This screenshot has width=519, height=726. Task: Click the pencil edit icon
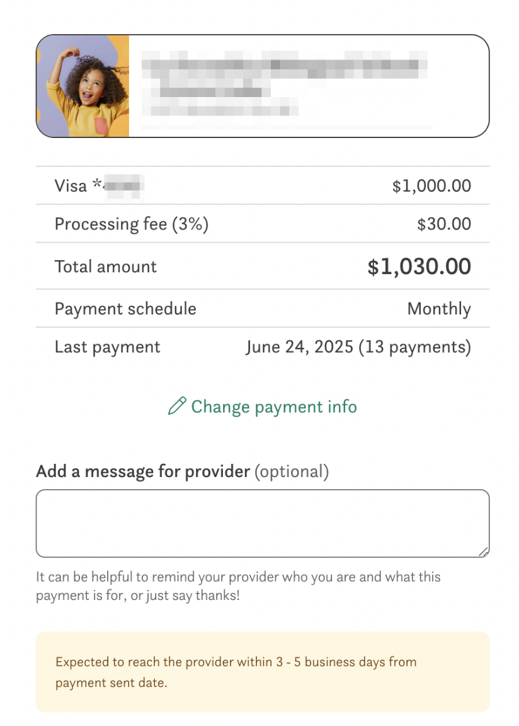click(x=177, y=406)
